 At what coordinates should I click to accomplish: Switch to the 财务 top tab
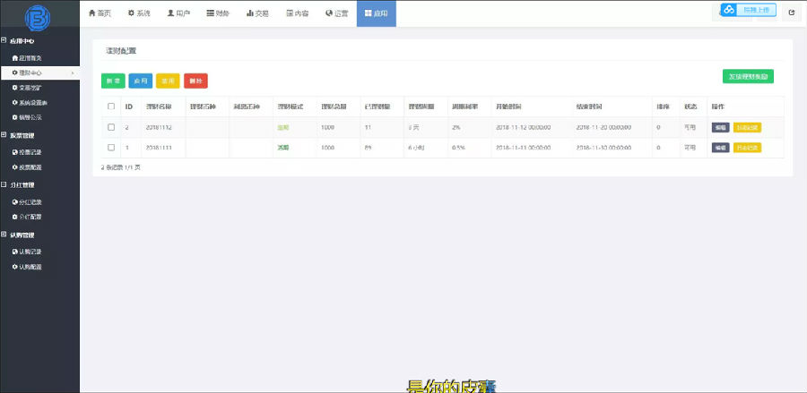(x=218, y=13)
